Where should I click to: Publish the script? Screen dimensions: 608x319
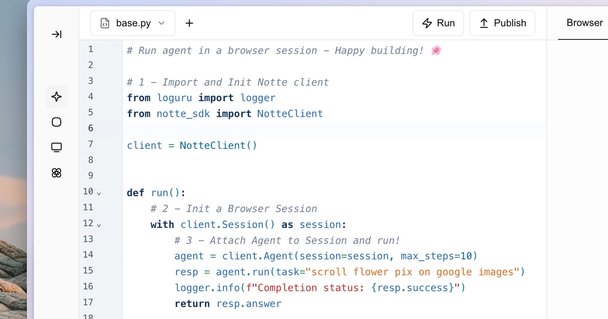[x=502, y=23]
